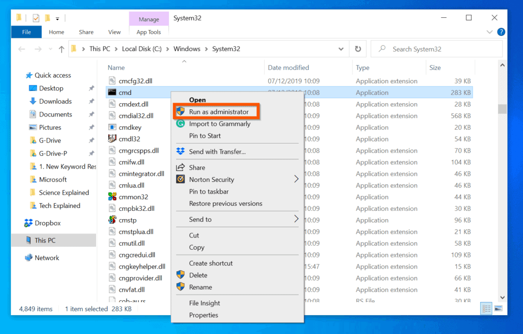This screenshot has width=523, height=334.
Task: Navigate up to the Windows folder
Action: tap(61, 49)
